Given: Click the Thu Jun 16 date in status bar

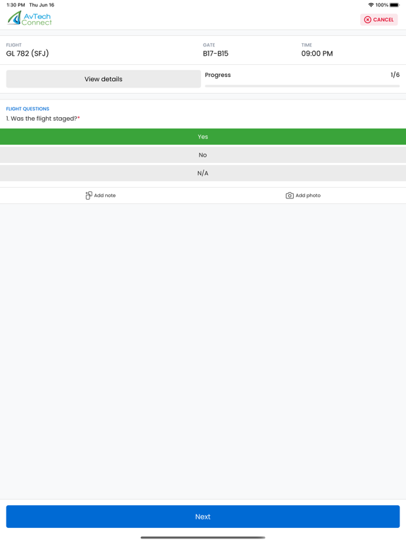Looking at the screenshot, I should pyautogui.click(x=42, y=5).
